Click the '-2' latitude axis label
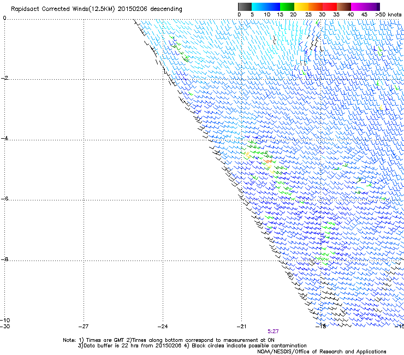This screenshot has height=355, width=404. (4, 78)
